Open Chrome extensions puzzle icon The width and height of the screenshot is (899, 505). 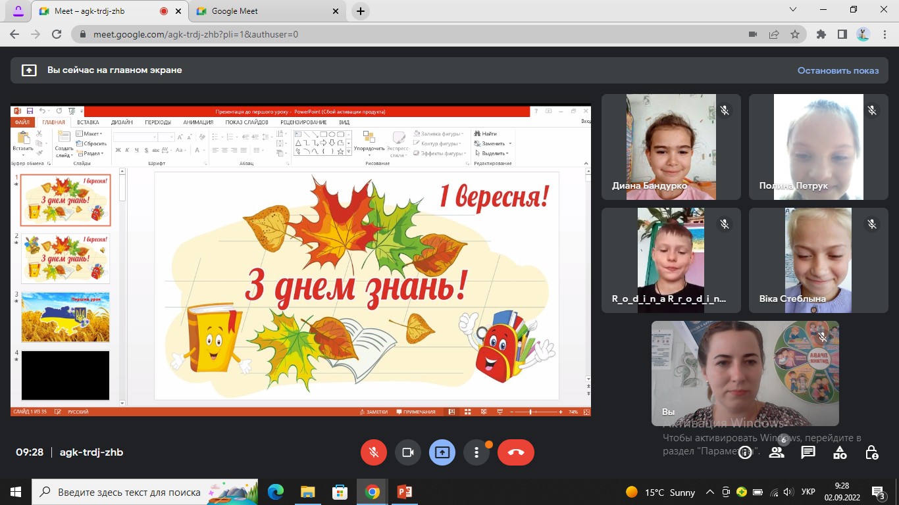[x=821, y=34]
